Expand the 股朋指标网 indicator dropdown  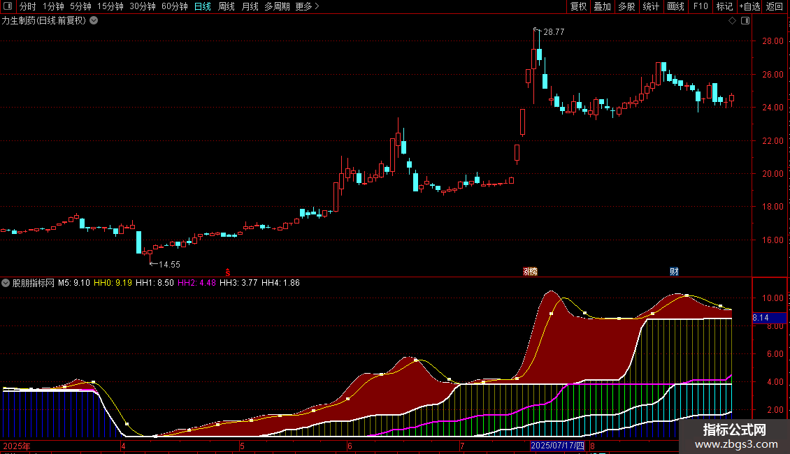coord(6,283)
